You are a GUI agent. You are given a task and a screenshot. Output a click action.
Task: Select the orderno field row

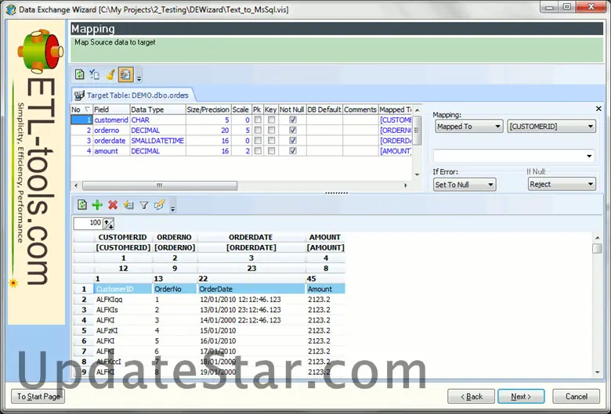[x=240, y=130]
